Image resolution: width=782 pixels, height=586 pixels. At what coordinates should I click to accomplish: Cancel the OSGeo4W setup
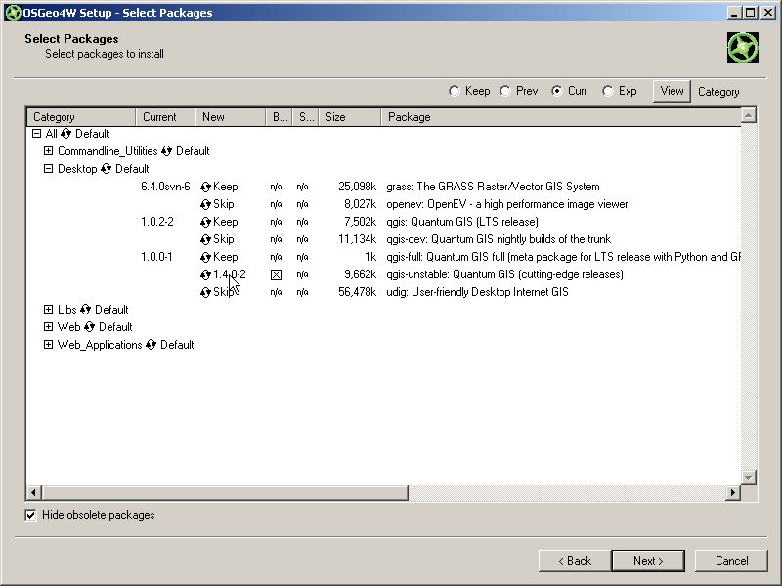point(731,561)
